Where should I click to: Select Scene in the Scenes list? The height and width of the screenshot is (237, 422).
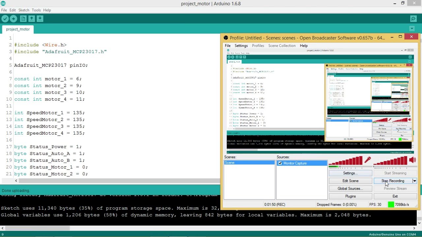(x=249, y=163)
